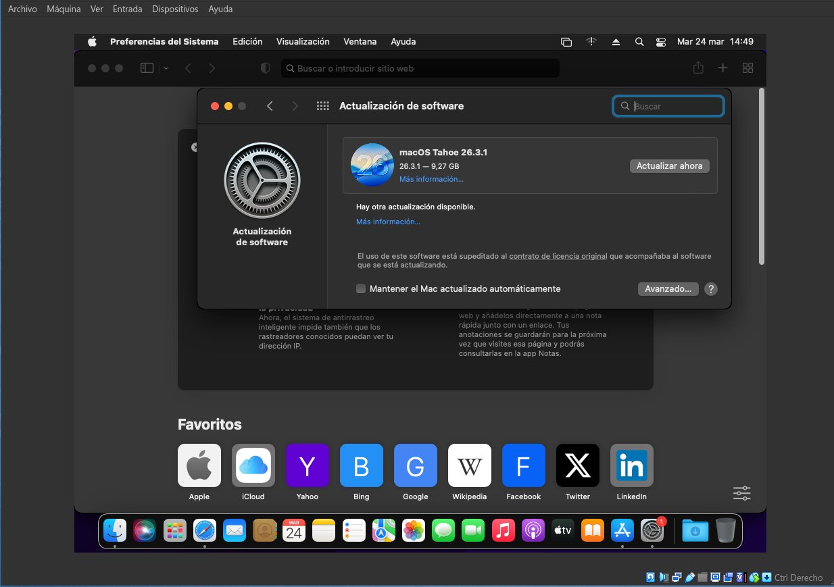Open the Wikipedia favorite icon
The width and height of the screenshot is (834, 587).
[469, 465]
